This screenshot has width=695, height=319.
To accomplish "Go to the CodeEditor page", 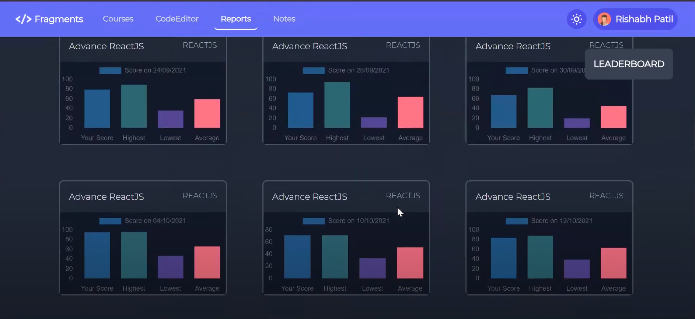I will coord(177,19).
